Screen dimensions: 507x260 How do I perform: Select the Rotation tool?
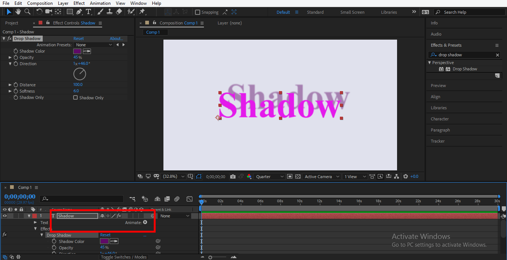click(x=39, y=12)
